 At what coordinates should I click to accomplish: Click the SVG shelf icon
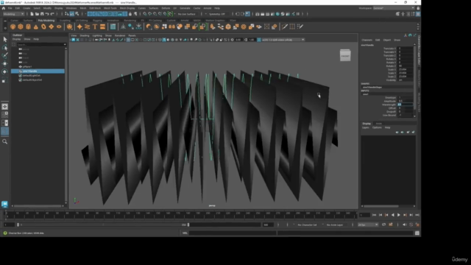pyautogui.click(x=103, y=26)
